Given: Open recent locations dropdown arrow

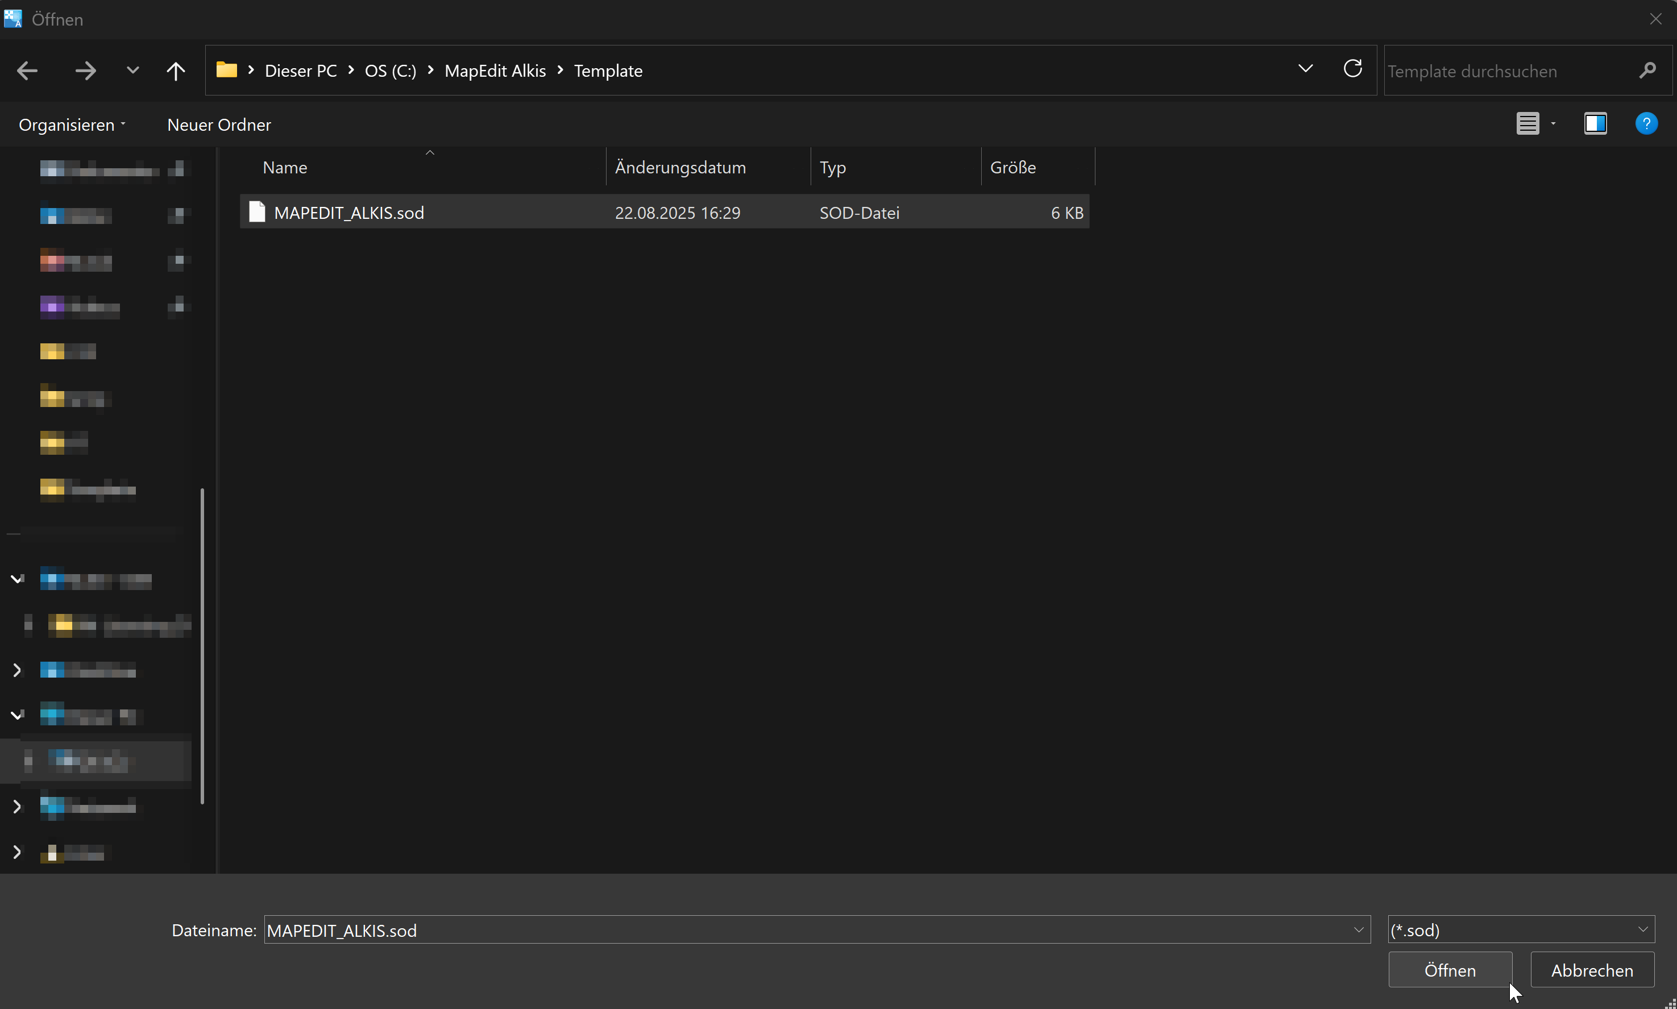Looking at the screenshot, I should [x=132, y=70].
